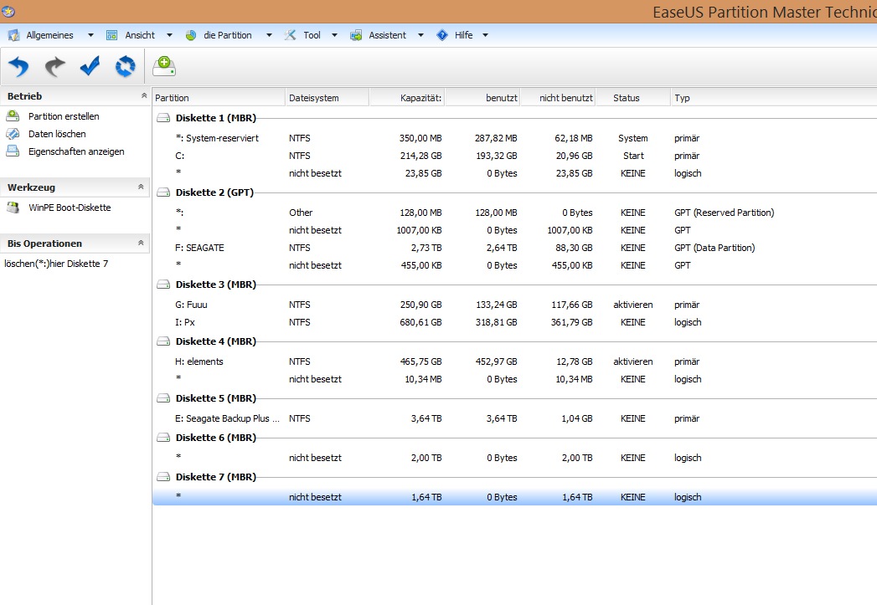Select the H: elements partition row
Viewport: 877px width, 605px height.
point(514,361)
